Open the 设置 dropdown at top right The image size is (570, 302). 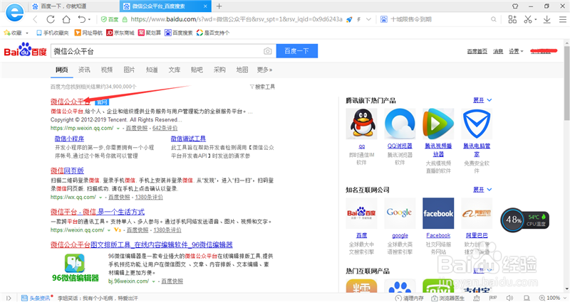pyautogui.click(x=516, y=51)
